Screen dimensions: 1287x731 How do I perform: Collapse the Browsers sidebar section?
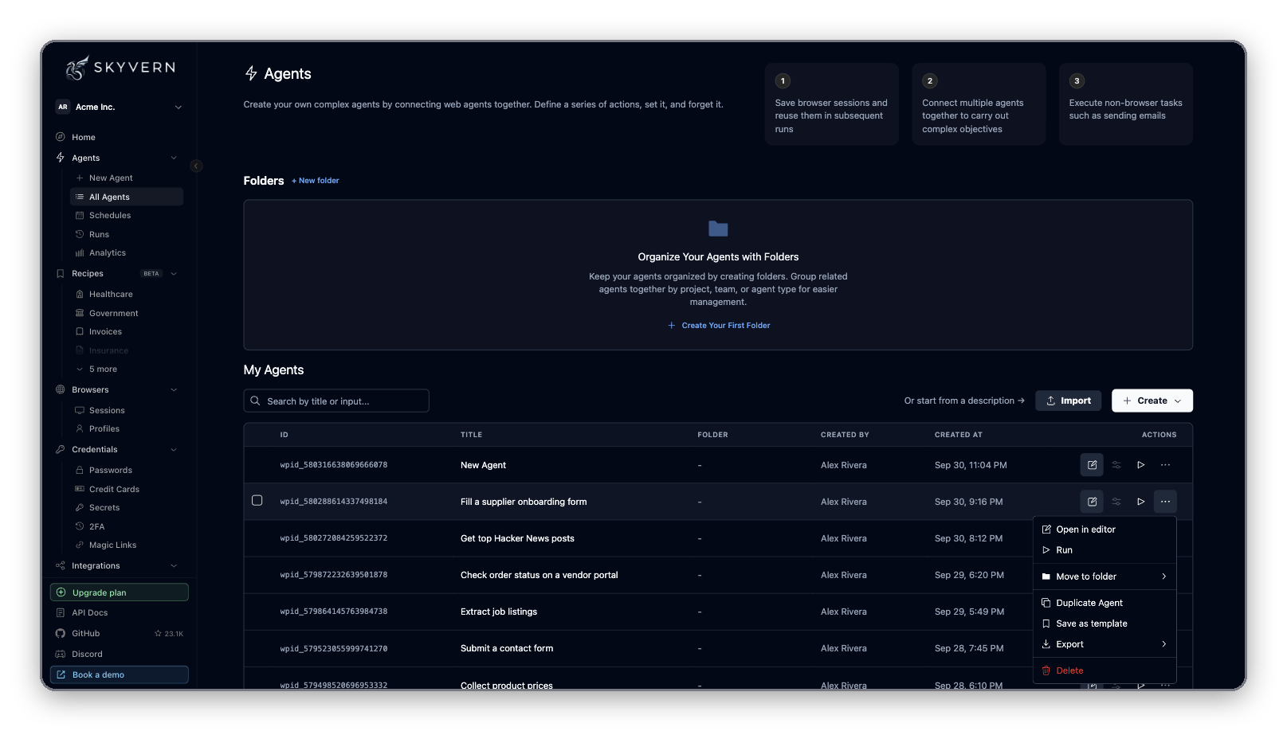(174, 390)
